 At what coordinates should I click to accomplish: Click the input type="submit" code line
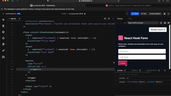coord(38,86)
